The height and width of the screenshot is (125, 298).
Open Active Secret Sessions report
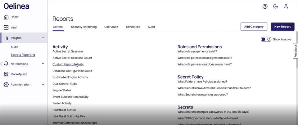[68, 51]
